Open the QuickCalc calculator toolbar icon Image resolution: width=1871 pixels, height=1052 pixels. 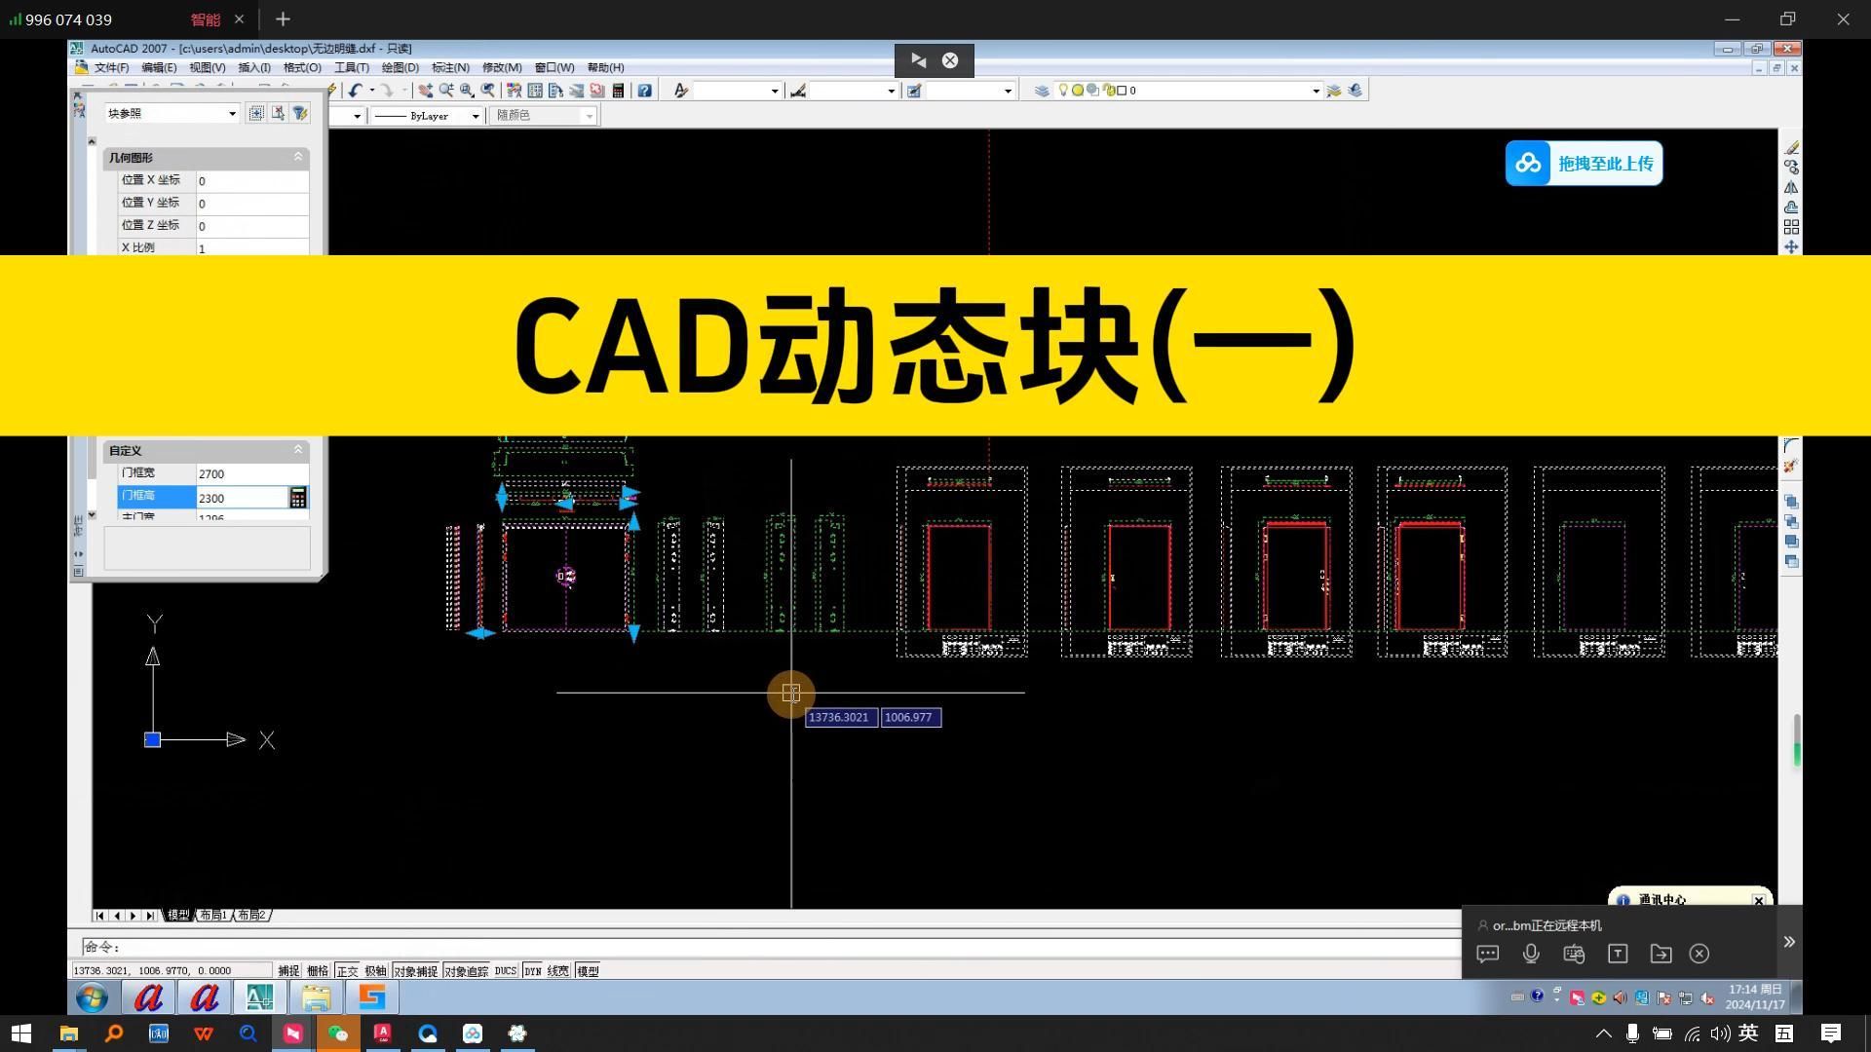(618, 91)
